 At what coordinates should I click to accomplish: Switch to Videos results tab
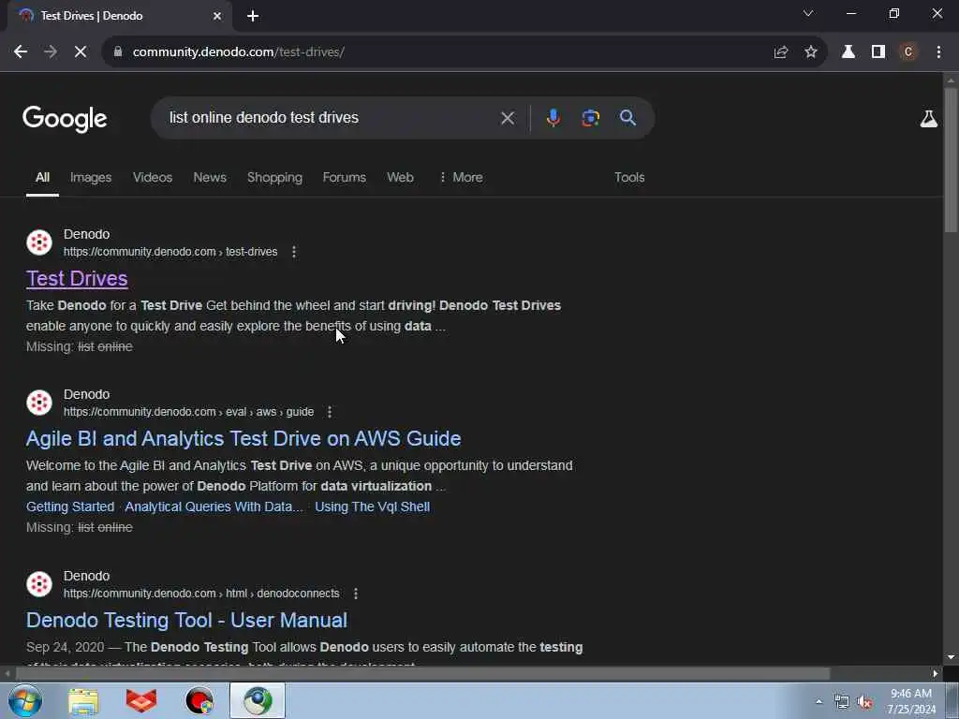click(x=153, y=177)
